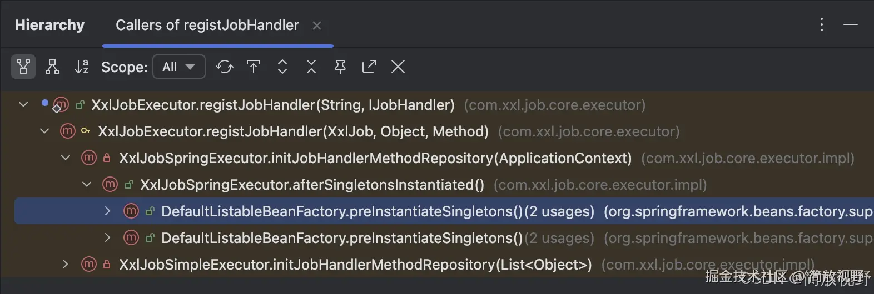Expand XxlJobSimpleExecutor.initJobHandlerMethodRepository node
This screenshot has height=294, width=874.
tap(66, 264)
